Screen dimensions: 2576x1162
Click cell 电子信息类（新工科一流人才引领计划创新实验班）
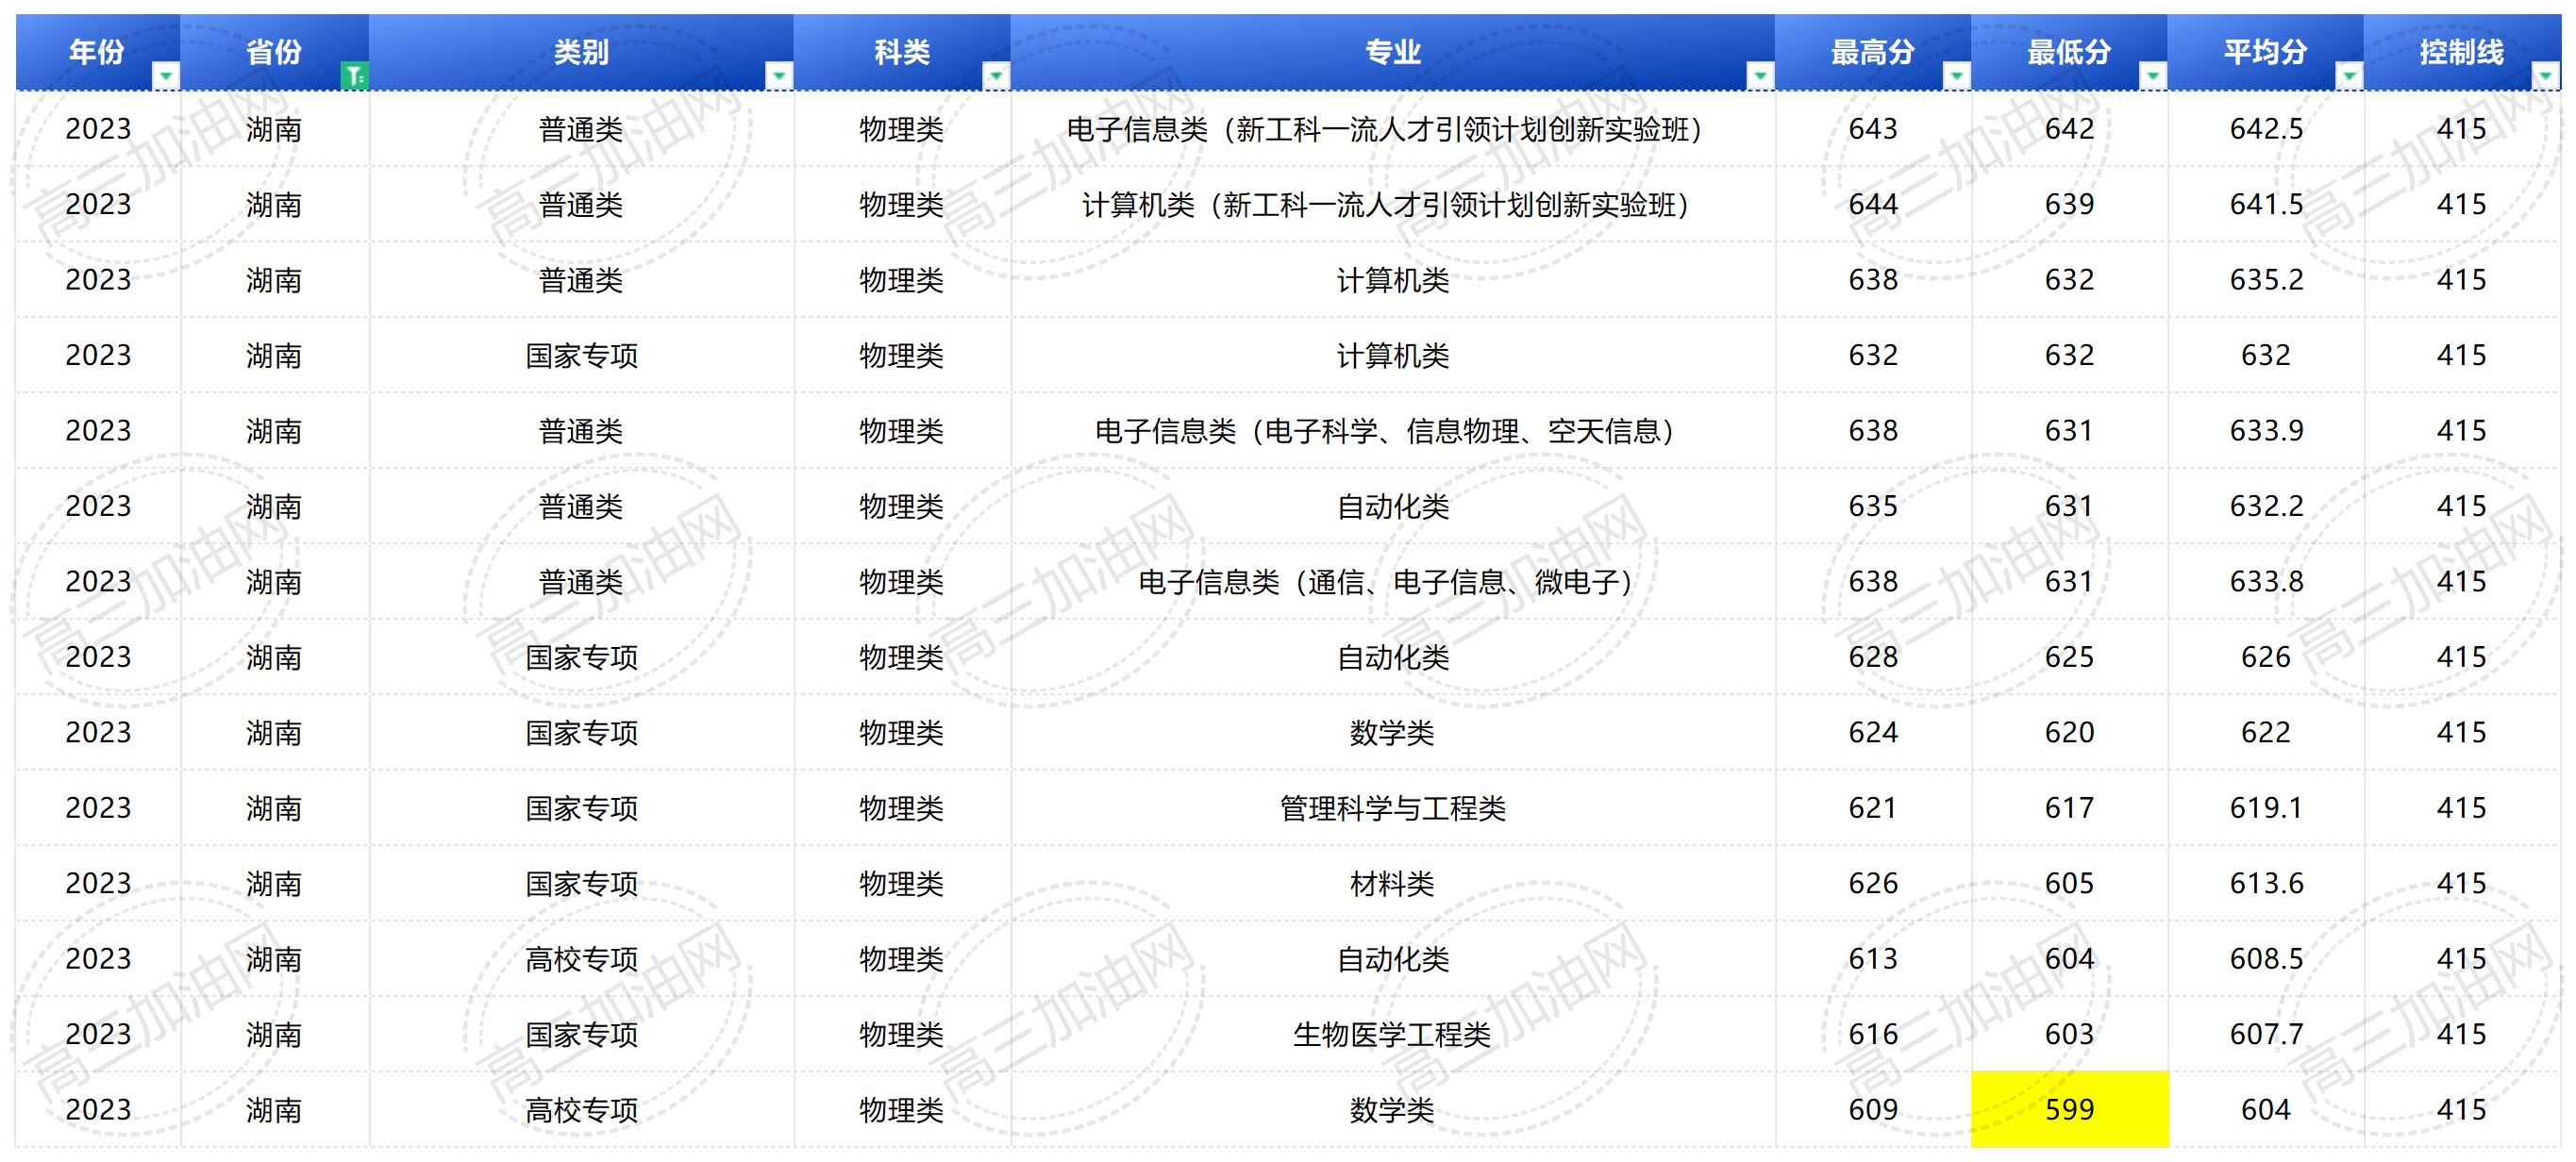pos(1393,129)
